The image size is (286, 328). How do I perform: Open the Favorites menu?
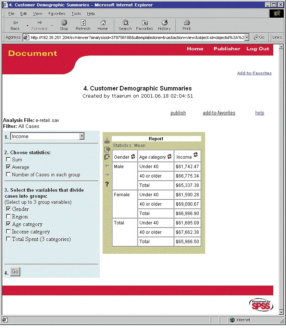[57, 14]
